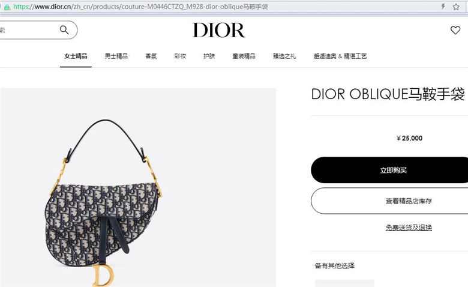Click the search magnifier icon
468x287 pixels.
coord(64,30)
